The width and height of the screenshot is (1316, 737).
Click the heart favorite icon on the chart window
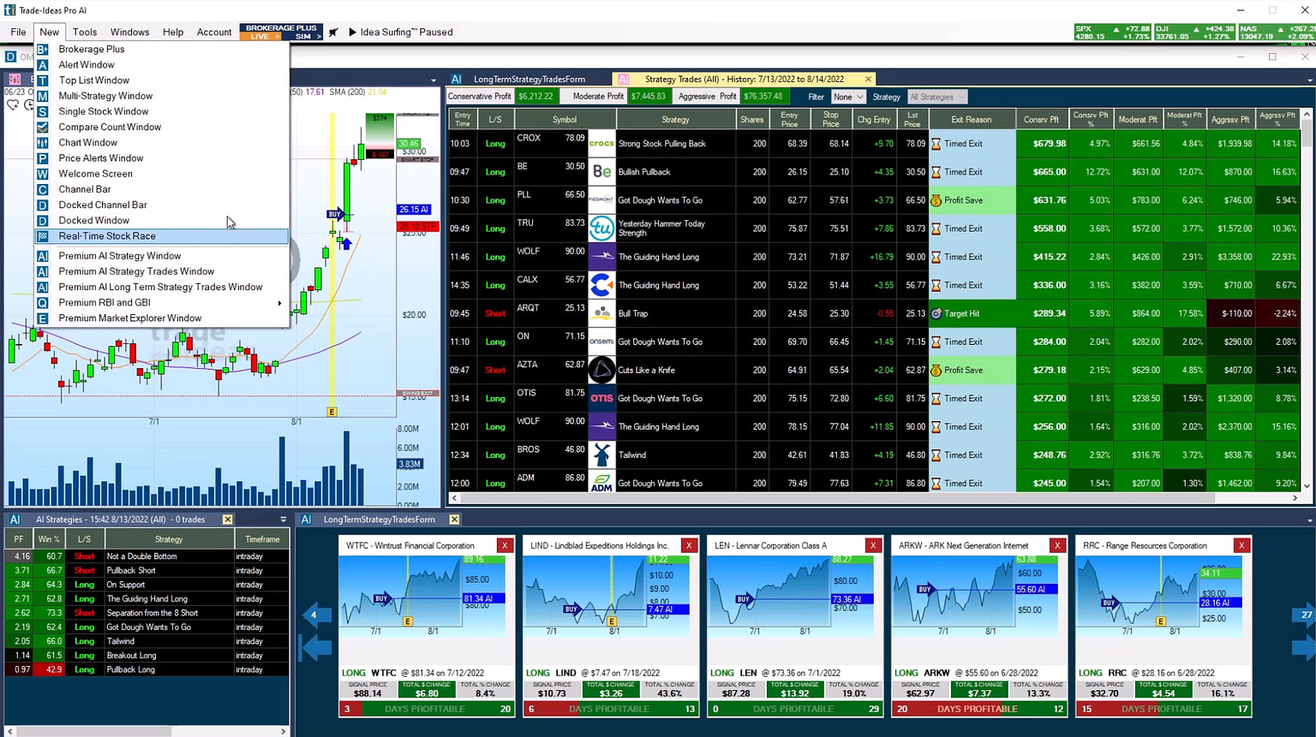point(12,104)
